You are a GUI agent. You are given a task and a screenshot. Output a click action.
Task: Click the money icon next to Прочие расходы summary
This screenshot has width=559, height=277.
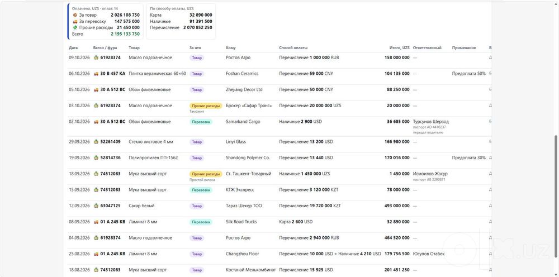(75, 27)
